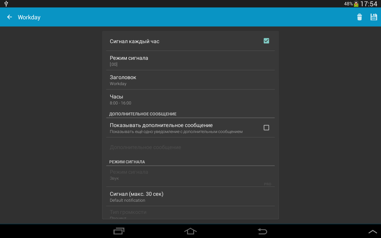
Task: Uncheck the "Сигнал каждый час" checkbox
Action: (266, 41)
